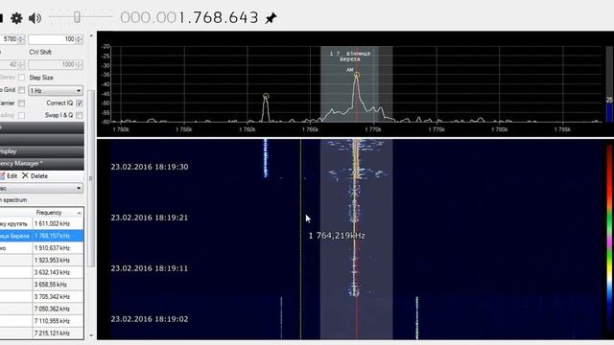Click the waterfall color gradient bar
614x345 pixels.
coord(610,241)
